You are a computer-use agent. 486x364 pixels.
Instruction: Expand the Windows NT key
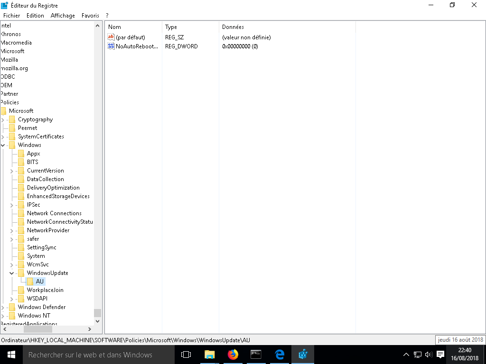(3, 316)
